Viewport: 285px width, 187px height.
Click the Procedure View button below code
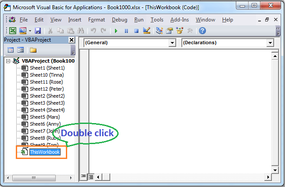(x=83, y=177)
